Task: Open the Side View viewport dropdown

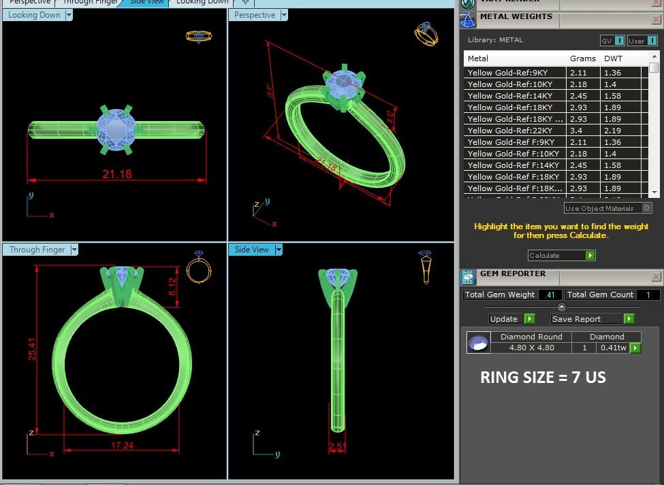Action: (278, 250)
